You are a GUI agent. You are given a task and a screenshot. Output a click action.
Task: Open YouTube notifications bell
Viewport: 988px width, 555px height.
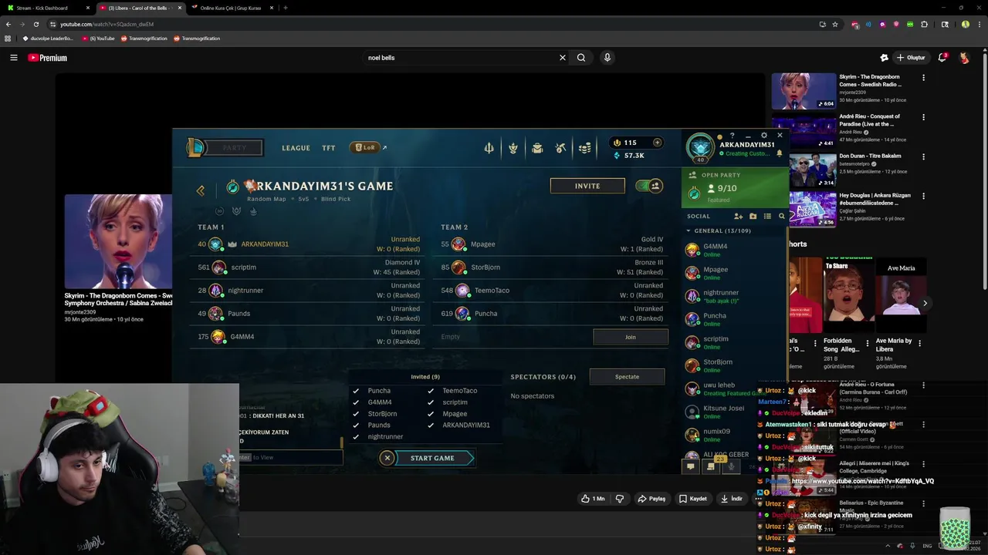coord(942,58)
